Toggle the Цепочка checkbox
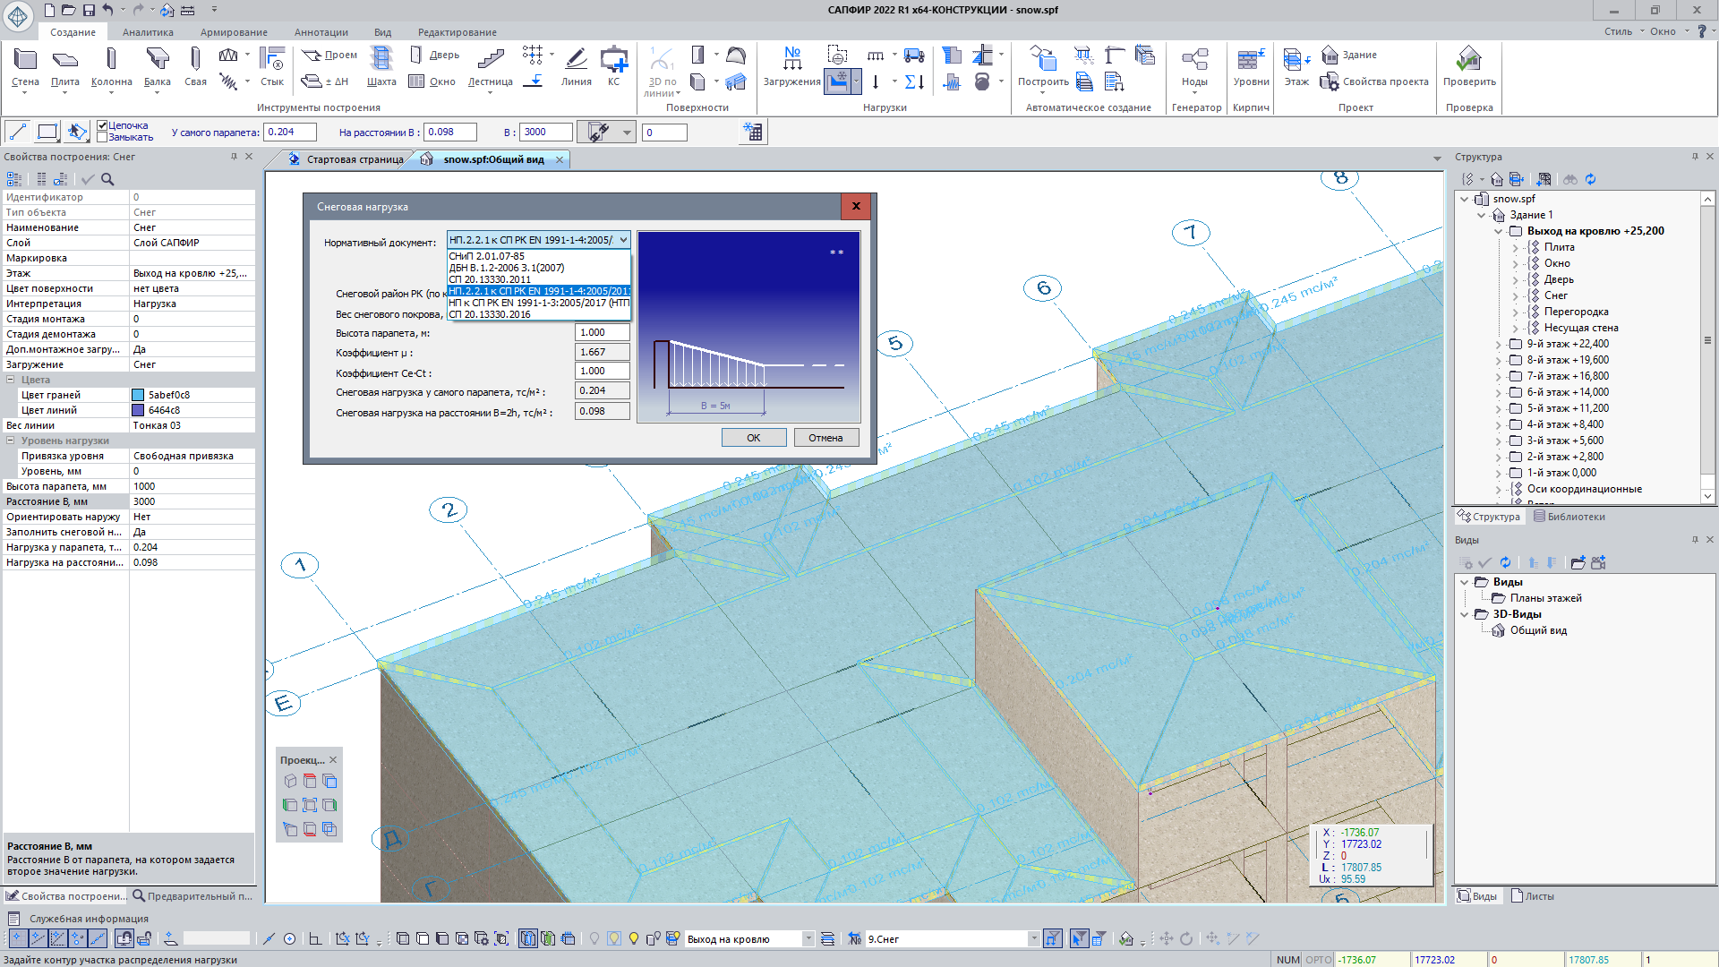Viewport: 1719px width, 967px height. pyautogui.click(x=103, y=125)
